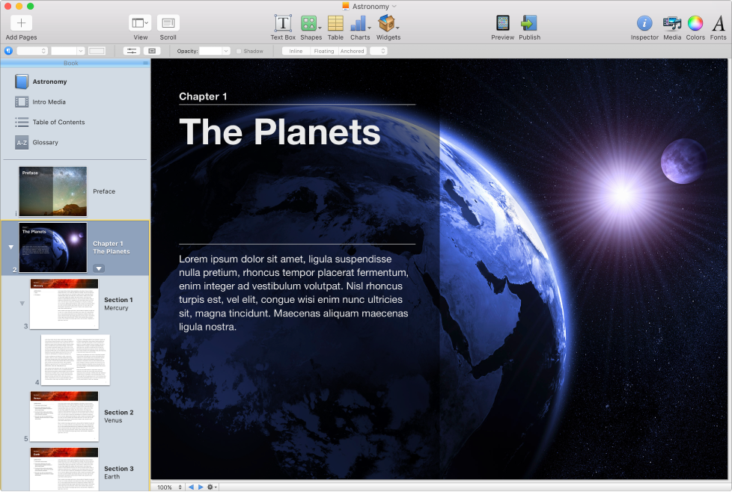The image size is (732, 492).
Task: Collapse Chapter 1 disclosure triangle
Action: pyautogui.click(x=11, y=247)
